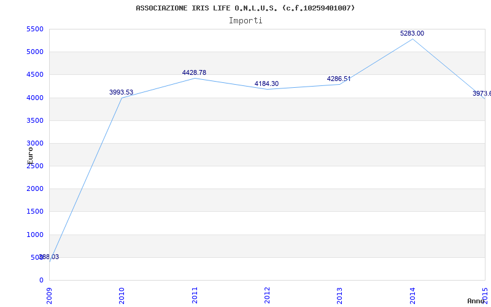Click the 4000 y-axis tick label

35,98
